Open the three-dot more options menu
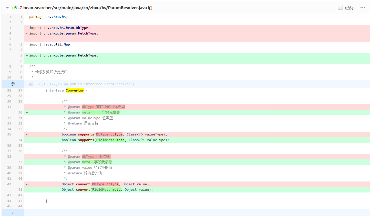The image size is (370, 216). 362,7
